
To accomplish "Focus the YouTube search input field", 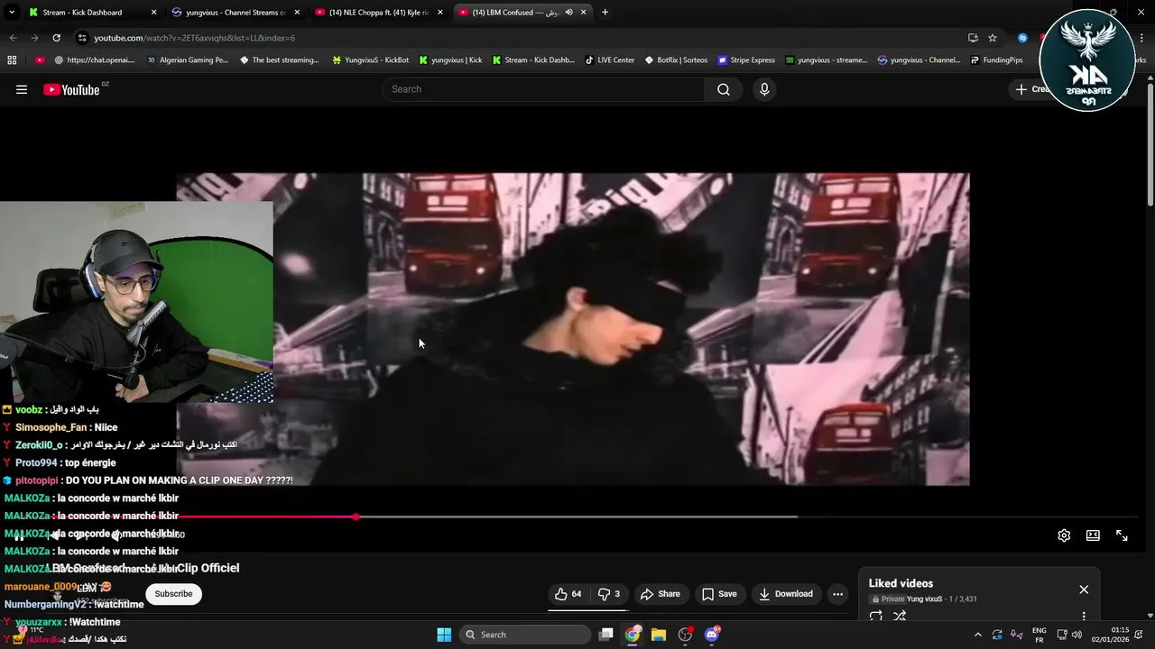I will pyautogui.click(x=544, y=89).
